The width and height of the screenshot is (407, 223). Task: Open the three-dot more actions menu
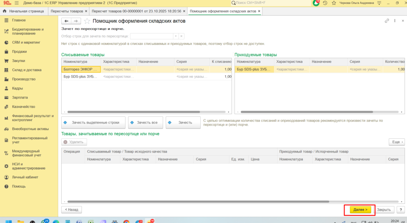395,21
